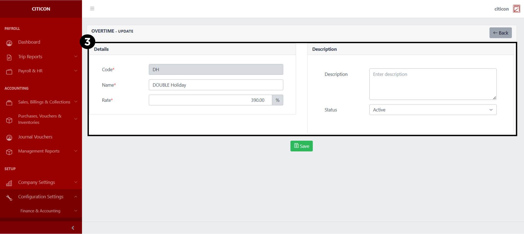Click the Configuration Settings wrench icon
The width and height of the screenshot is (524, 234).
point(9,197)
